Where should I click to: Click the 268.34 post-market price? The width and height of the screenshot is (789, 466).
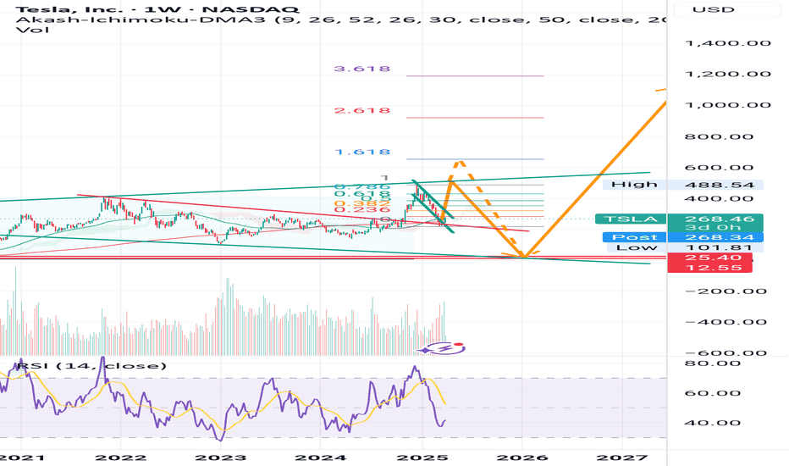715,237
